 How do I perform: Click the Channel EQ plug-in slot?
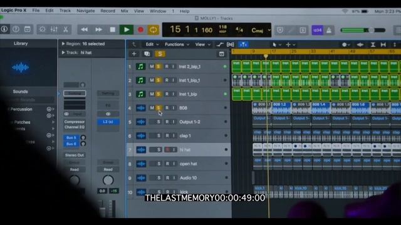tap(75, 127)
